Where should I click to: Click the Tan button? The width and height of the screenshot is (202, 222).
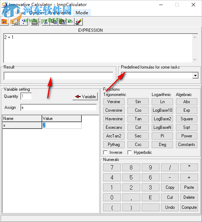[x=138, y=119]
